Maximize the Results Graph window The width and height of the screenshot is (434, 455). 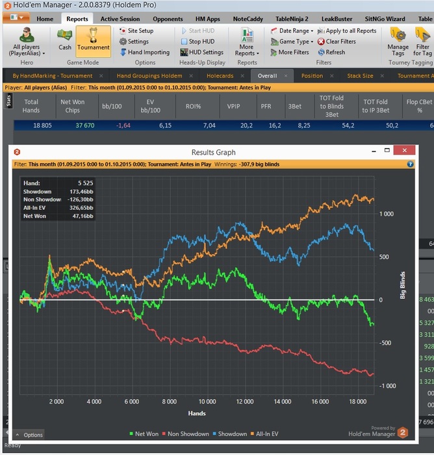(x=387, y=150)
